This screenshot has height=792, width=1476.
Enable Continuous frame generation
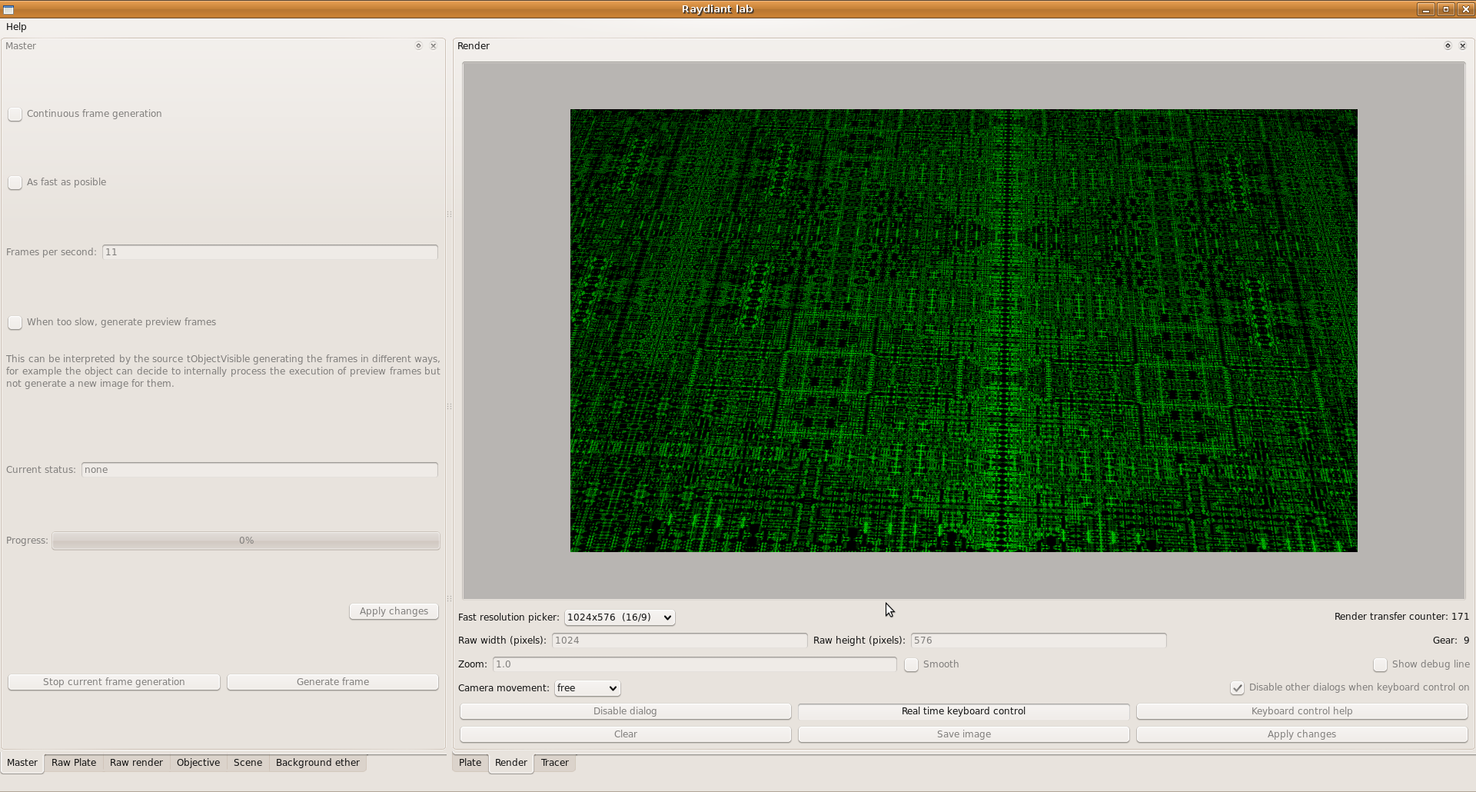(15, 115)
